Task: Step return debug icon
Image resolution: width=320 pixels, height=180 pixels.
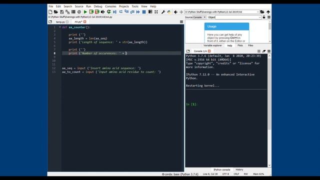Action: [132, 12]
